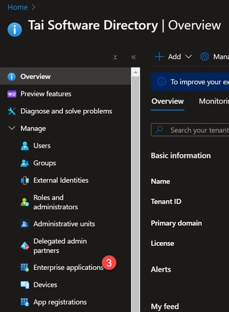Viewport: 229px width, 312px height.
Task: Click the Search your tenant field
Action: coord(190,130)
